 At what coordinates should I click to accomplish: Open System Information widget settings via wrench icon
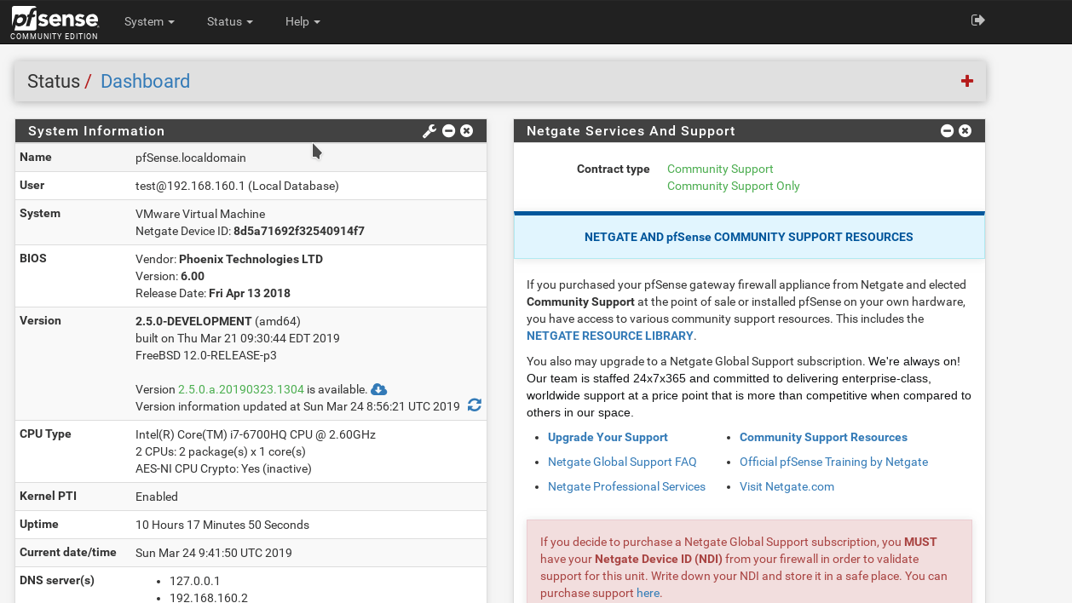[x=429, y=130]
